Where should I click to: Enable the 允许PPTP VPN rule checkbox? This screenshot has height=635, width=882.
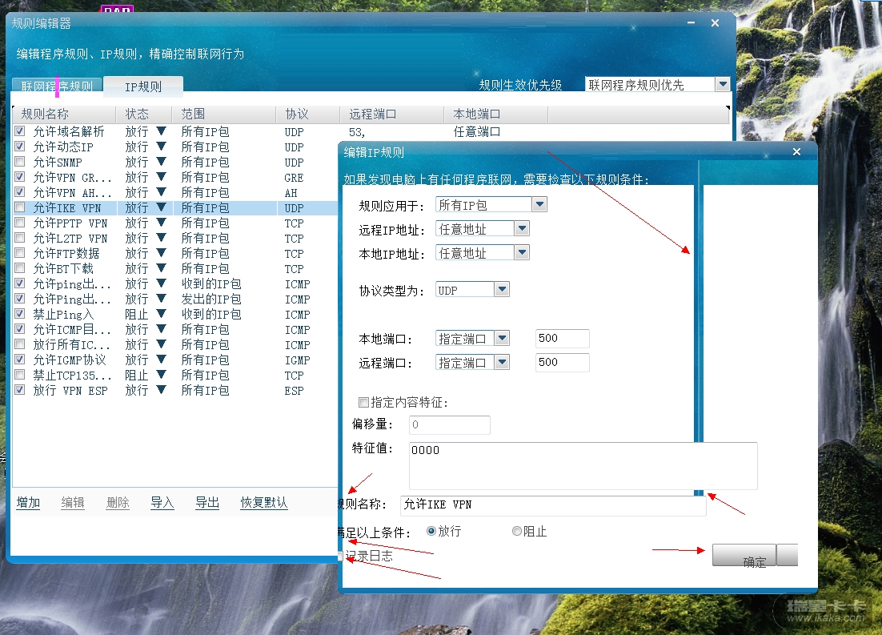[x=20, y=223]
